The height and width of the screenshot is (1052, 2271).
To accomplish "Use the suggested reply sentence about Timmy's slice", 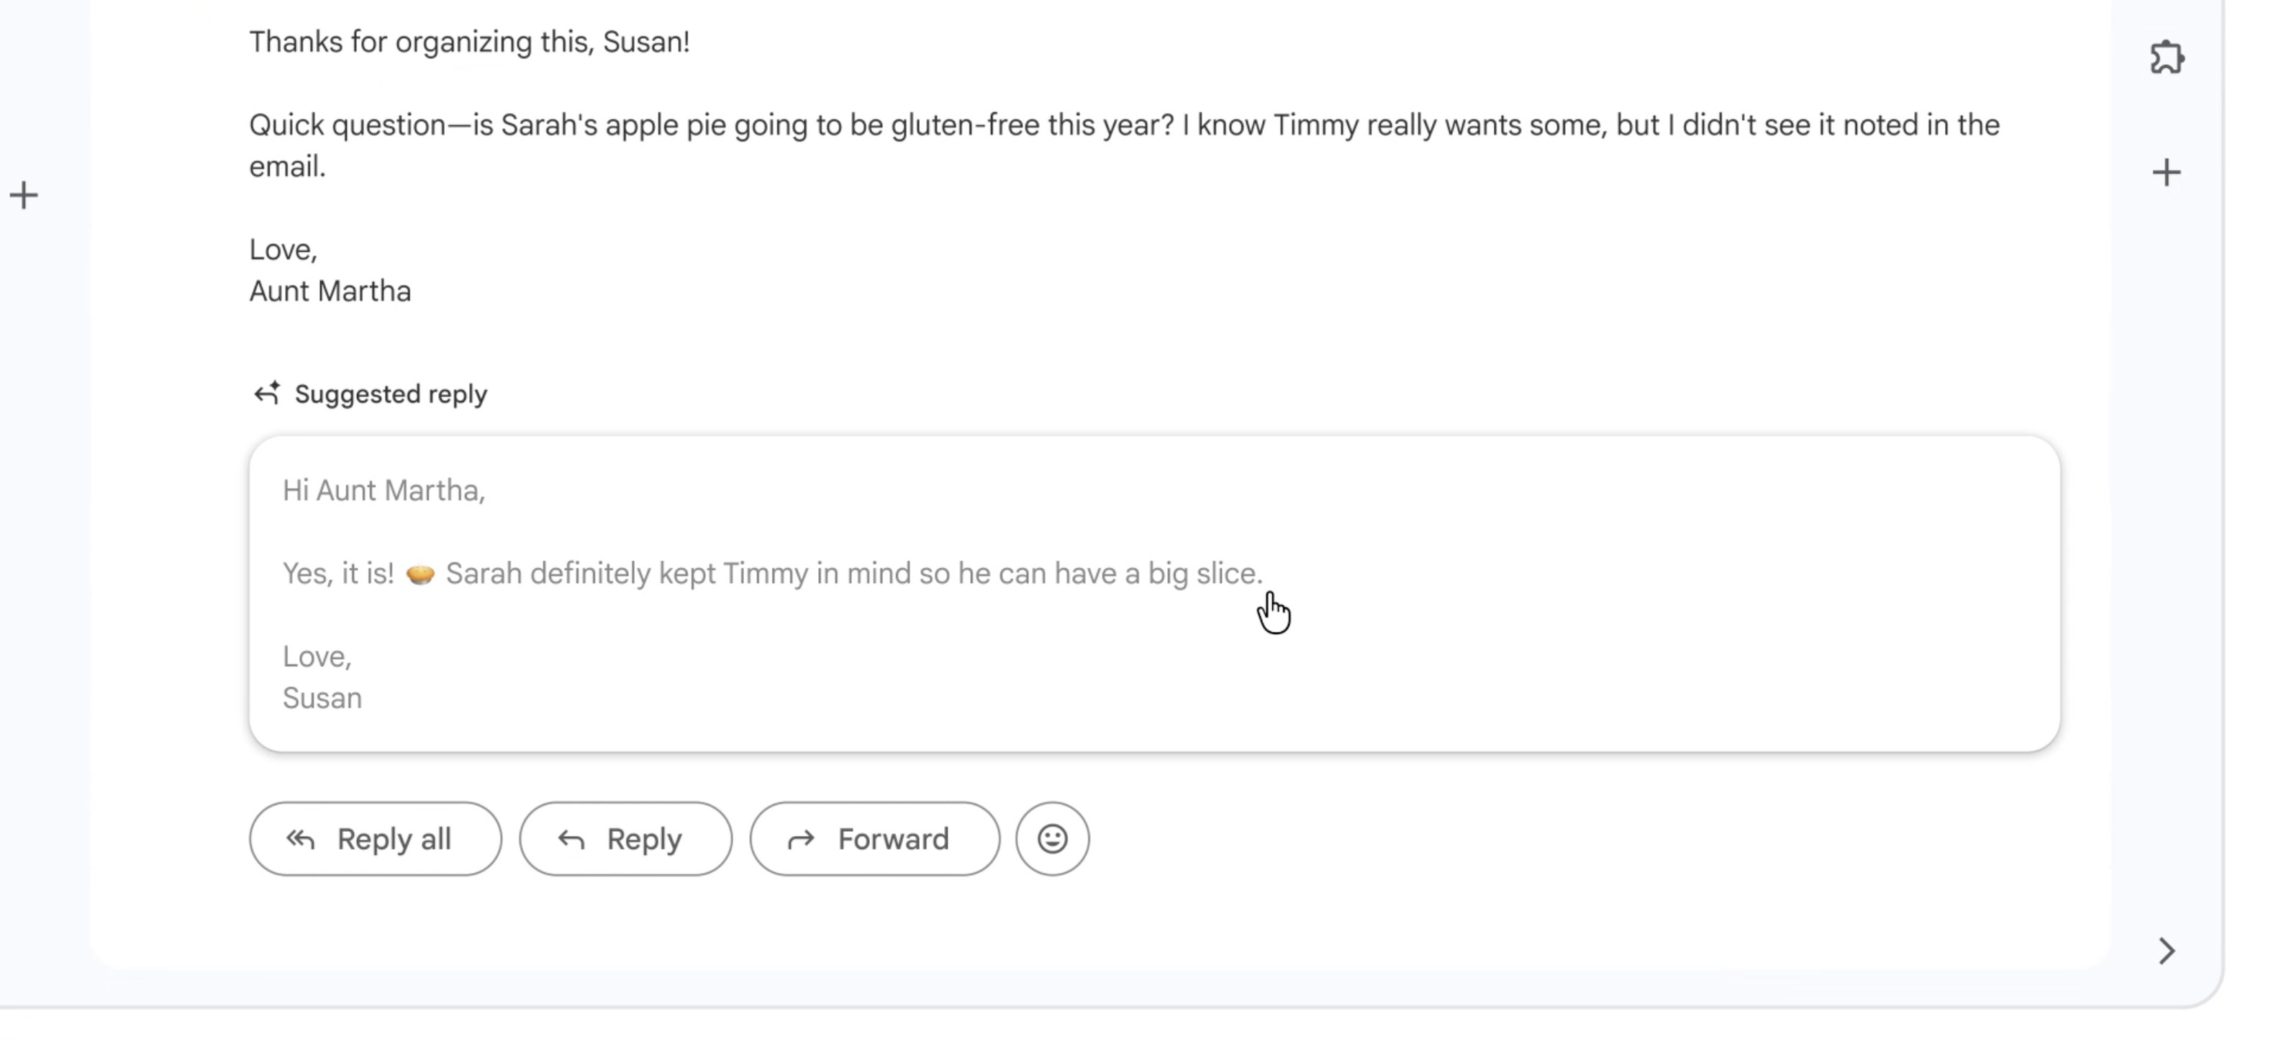I will tap(853, 574).
